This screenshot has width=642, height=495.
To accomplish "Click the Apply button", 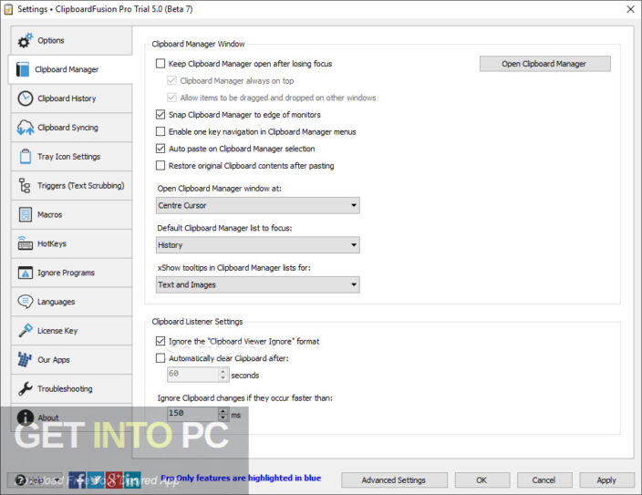I will point(606,480).
